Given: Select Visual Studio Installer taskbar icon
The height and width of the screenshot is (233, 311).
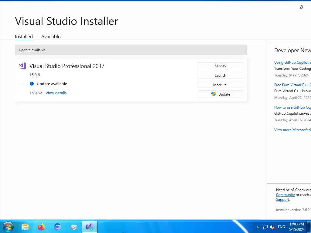Looking at the screenshot, I should pos(90,227).
